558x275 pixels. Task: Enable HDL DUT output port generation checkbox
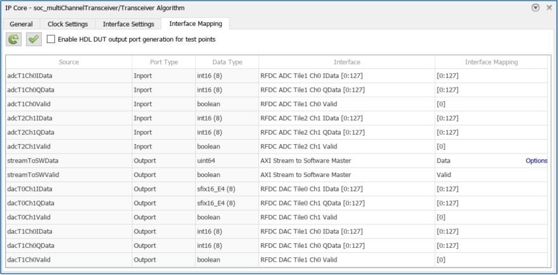click(x=51, y=39)
